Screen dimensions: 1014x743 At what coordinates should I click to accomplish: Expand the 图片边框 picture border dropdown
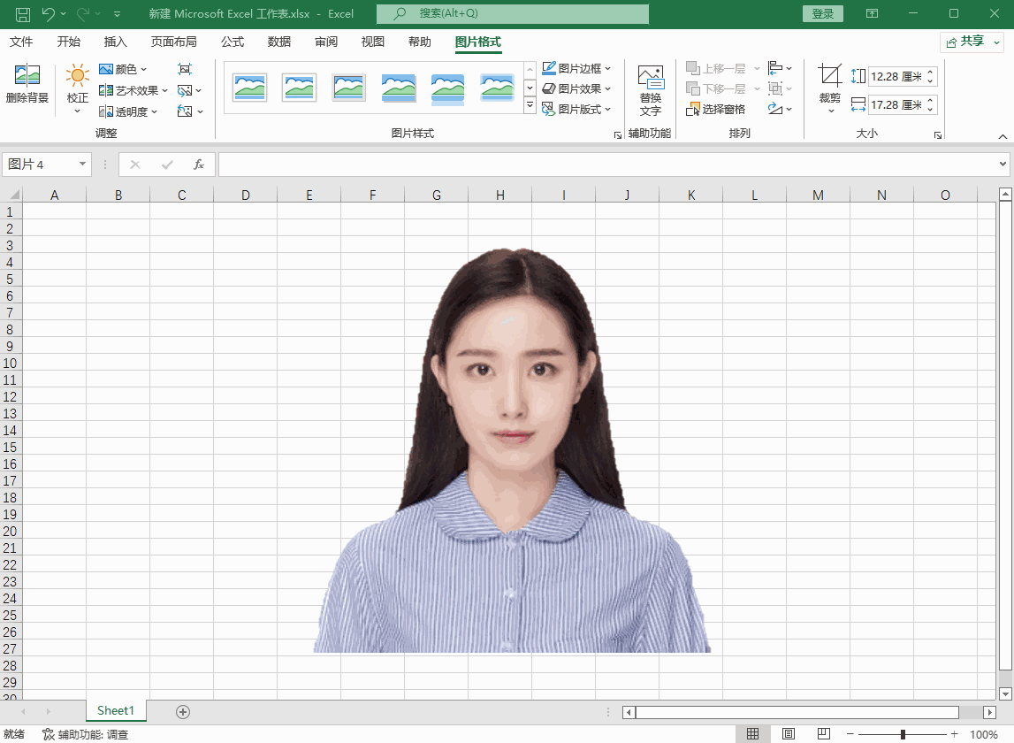[608, 69]
